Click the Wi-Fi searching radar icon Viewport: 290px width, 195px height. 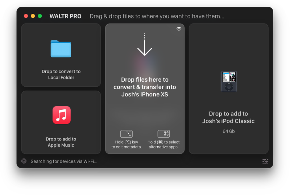(24, 161)
